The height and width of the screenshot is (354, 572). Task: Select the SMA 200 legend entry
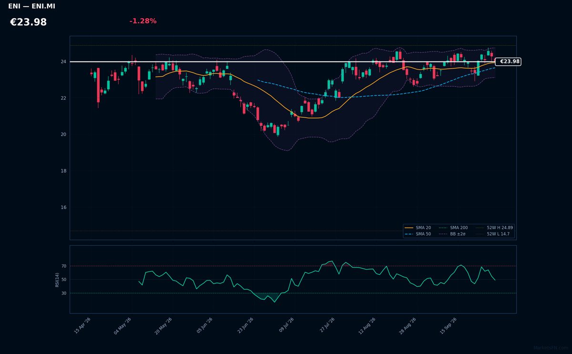tap(453, 228)
